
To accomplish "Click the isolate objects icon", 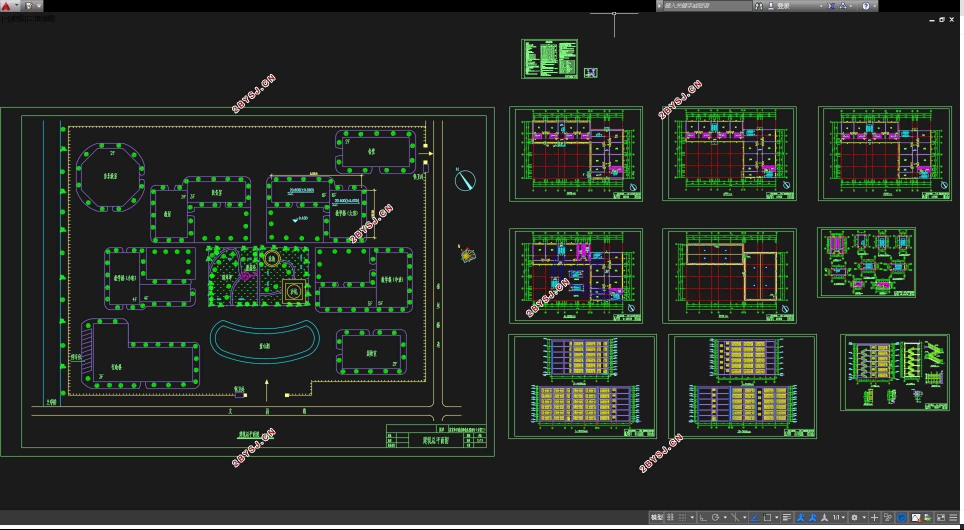I will [887, 517].
